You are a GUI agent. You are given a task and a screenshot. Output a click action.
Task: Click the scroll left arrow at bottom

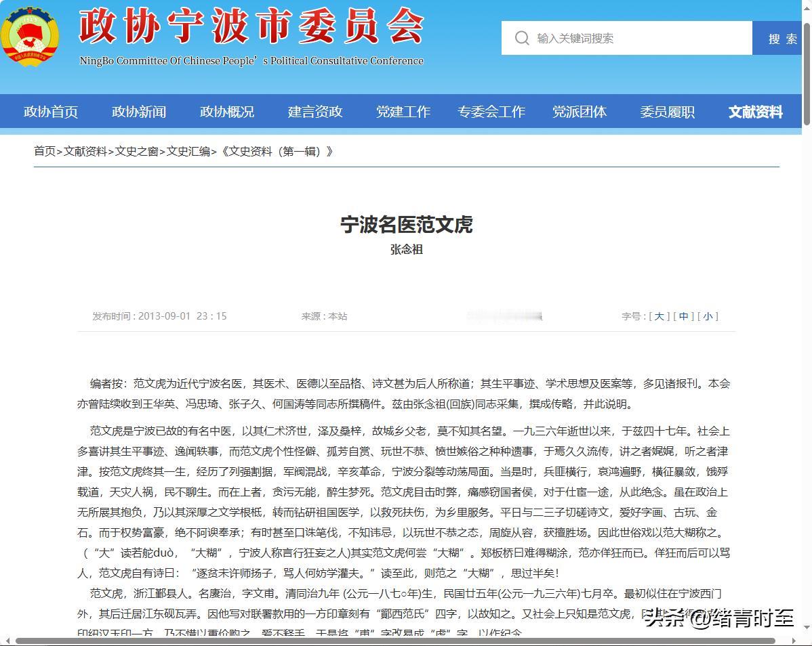[x=7, y=641]
